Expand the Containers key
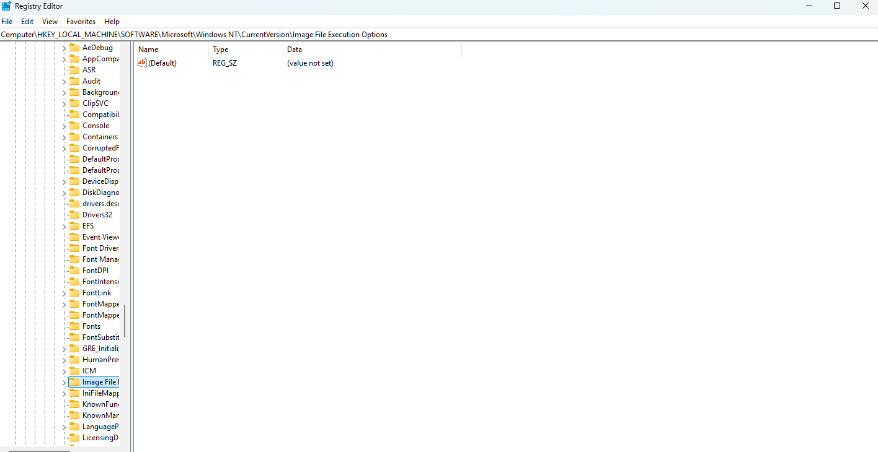This screenshot has height=452, width=878. point(64,137)
